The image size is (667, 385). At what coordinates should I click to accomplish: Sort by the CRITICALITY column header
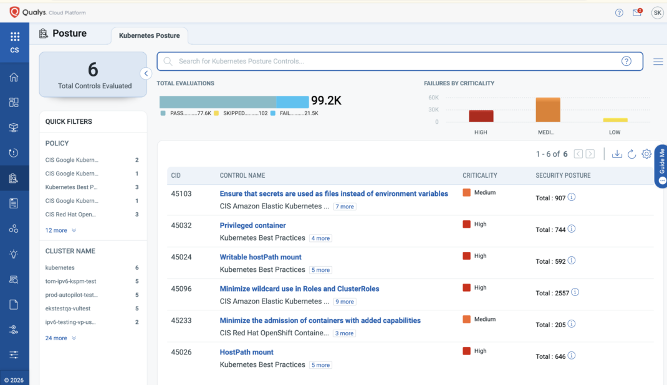tap(480, 175)
